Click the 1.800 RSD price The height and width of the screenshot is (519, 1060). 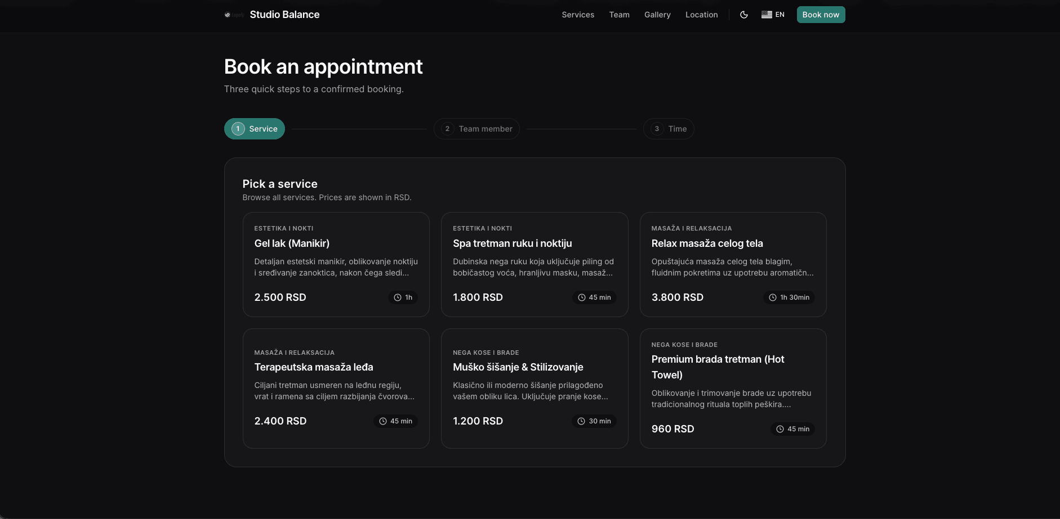478,297
